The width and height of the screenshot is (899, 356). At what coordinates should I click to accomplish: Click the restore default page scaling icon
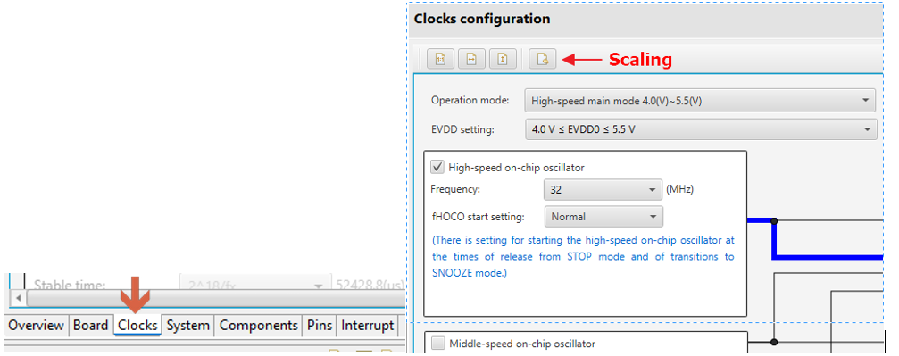543,59
